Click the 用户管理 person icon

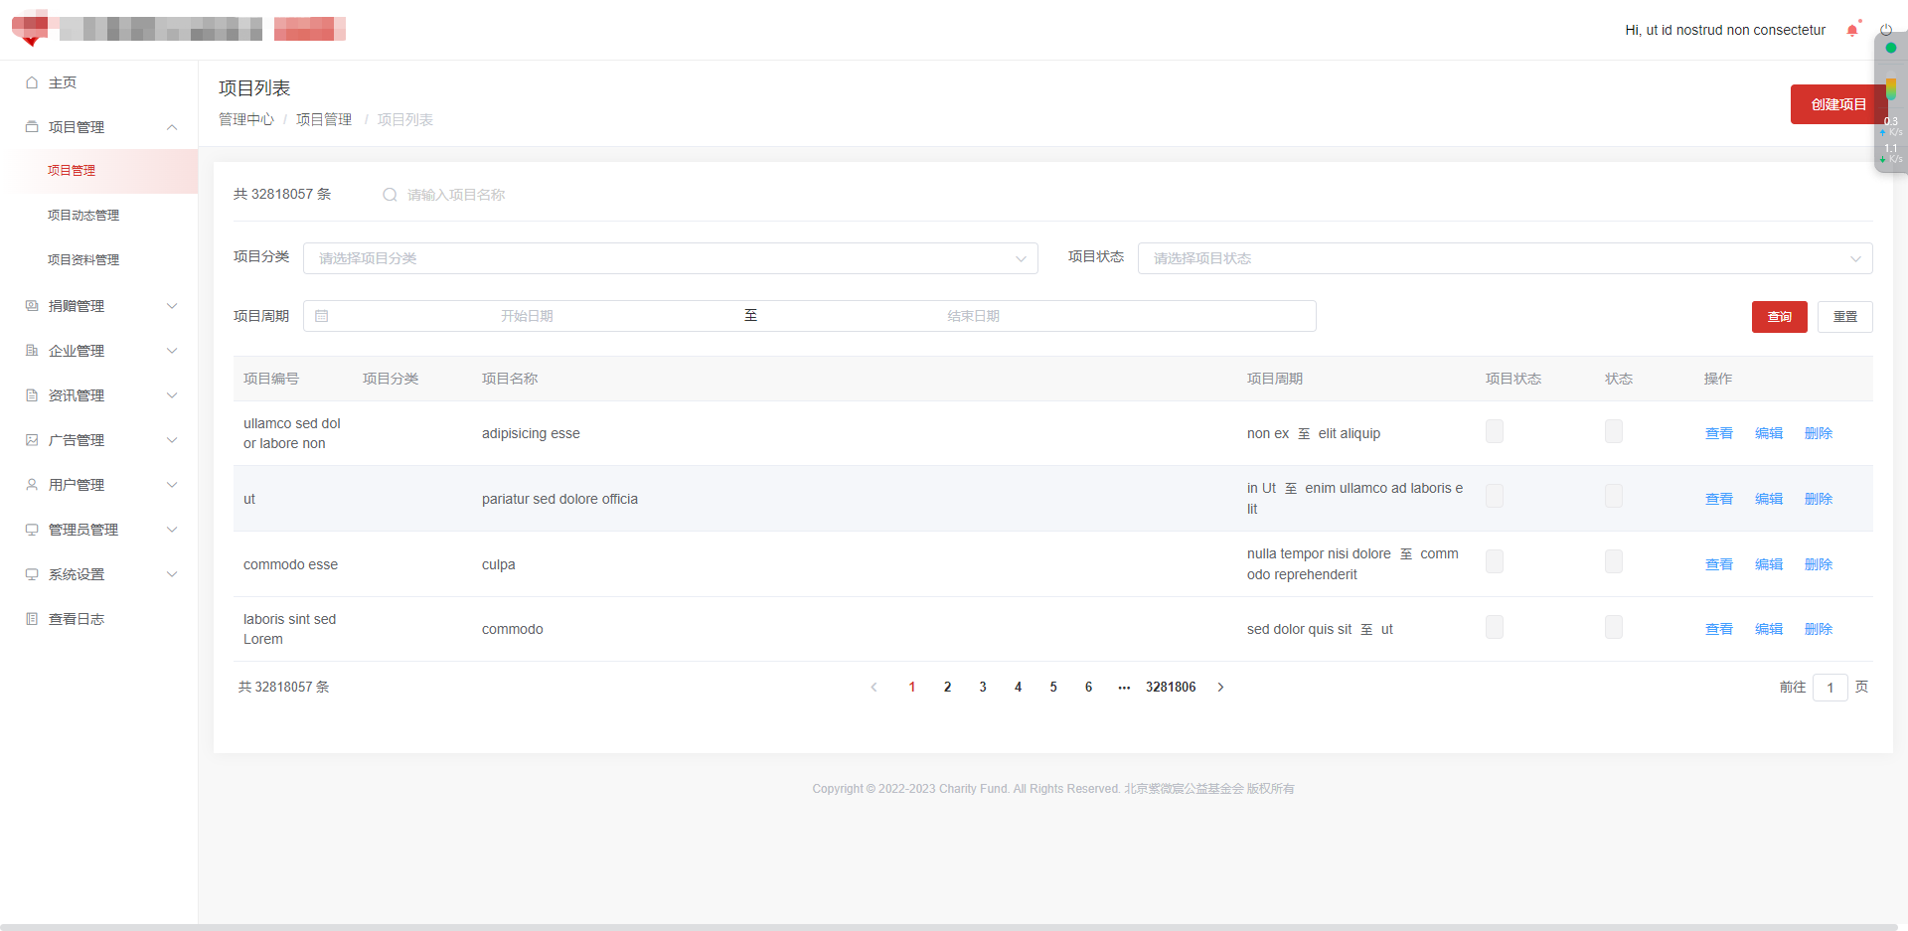click(32, 485)
